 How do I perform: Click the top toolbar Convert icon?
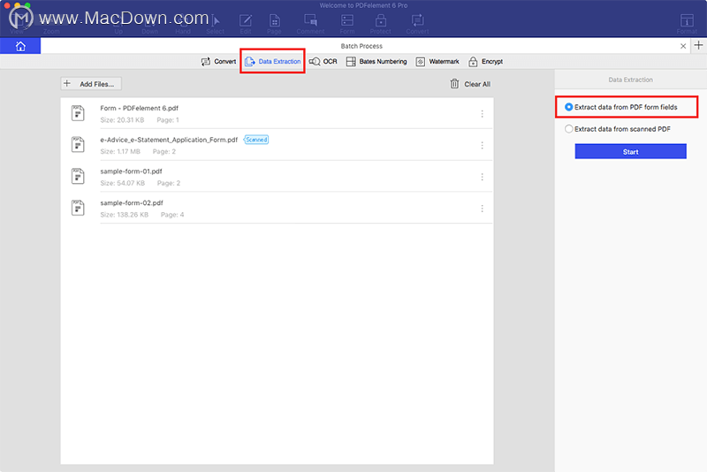(417, 24)
